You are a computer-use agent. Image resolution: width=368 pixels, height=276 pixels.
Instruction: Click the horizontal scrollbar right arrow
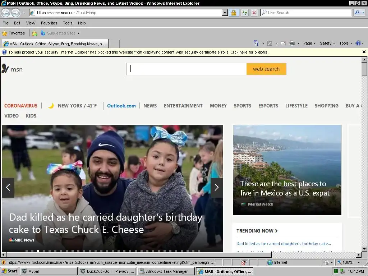click(358, 254)
